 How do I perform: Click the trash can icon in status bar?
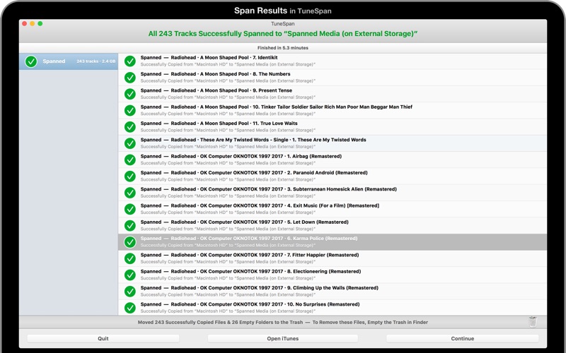533,322
